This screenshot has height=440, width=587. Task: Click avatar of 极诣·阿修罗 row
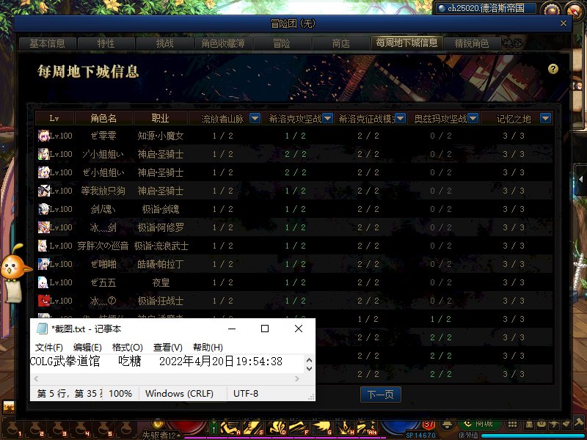pos(43,227)
